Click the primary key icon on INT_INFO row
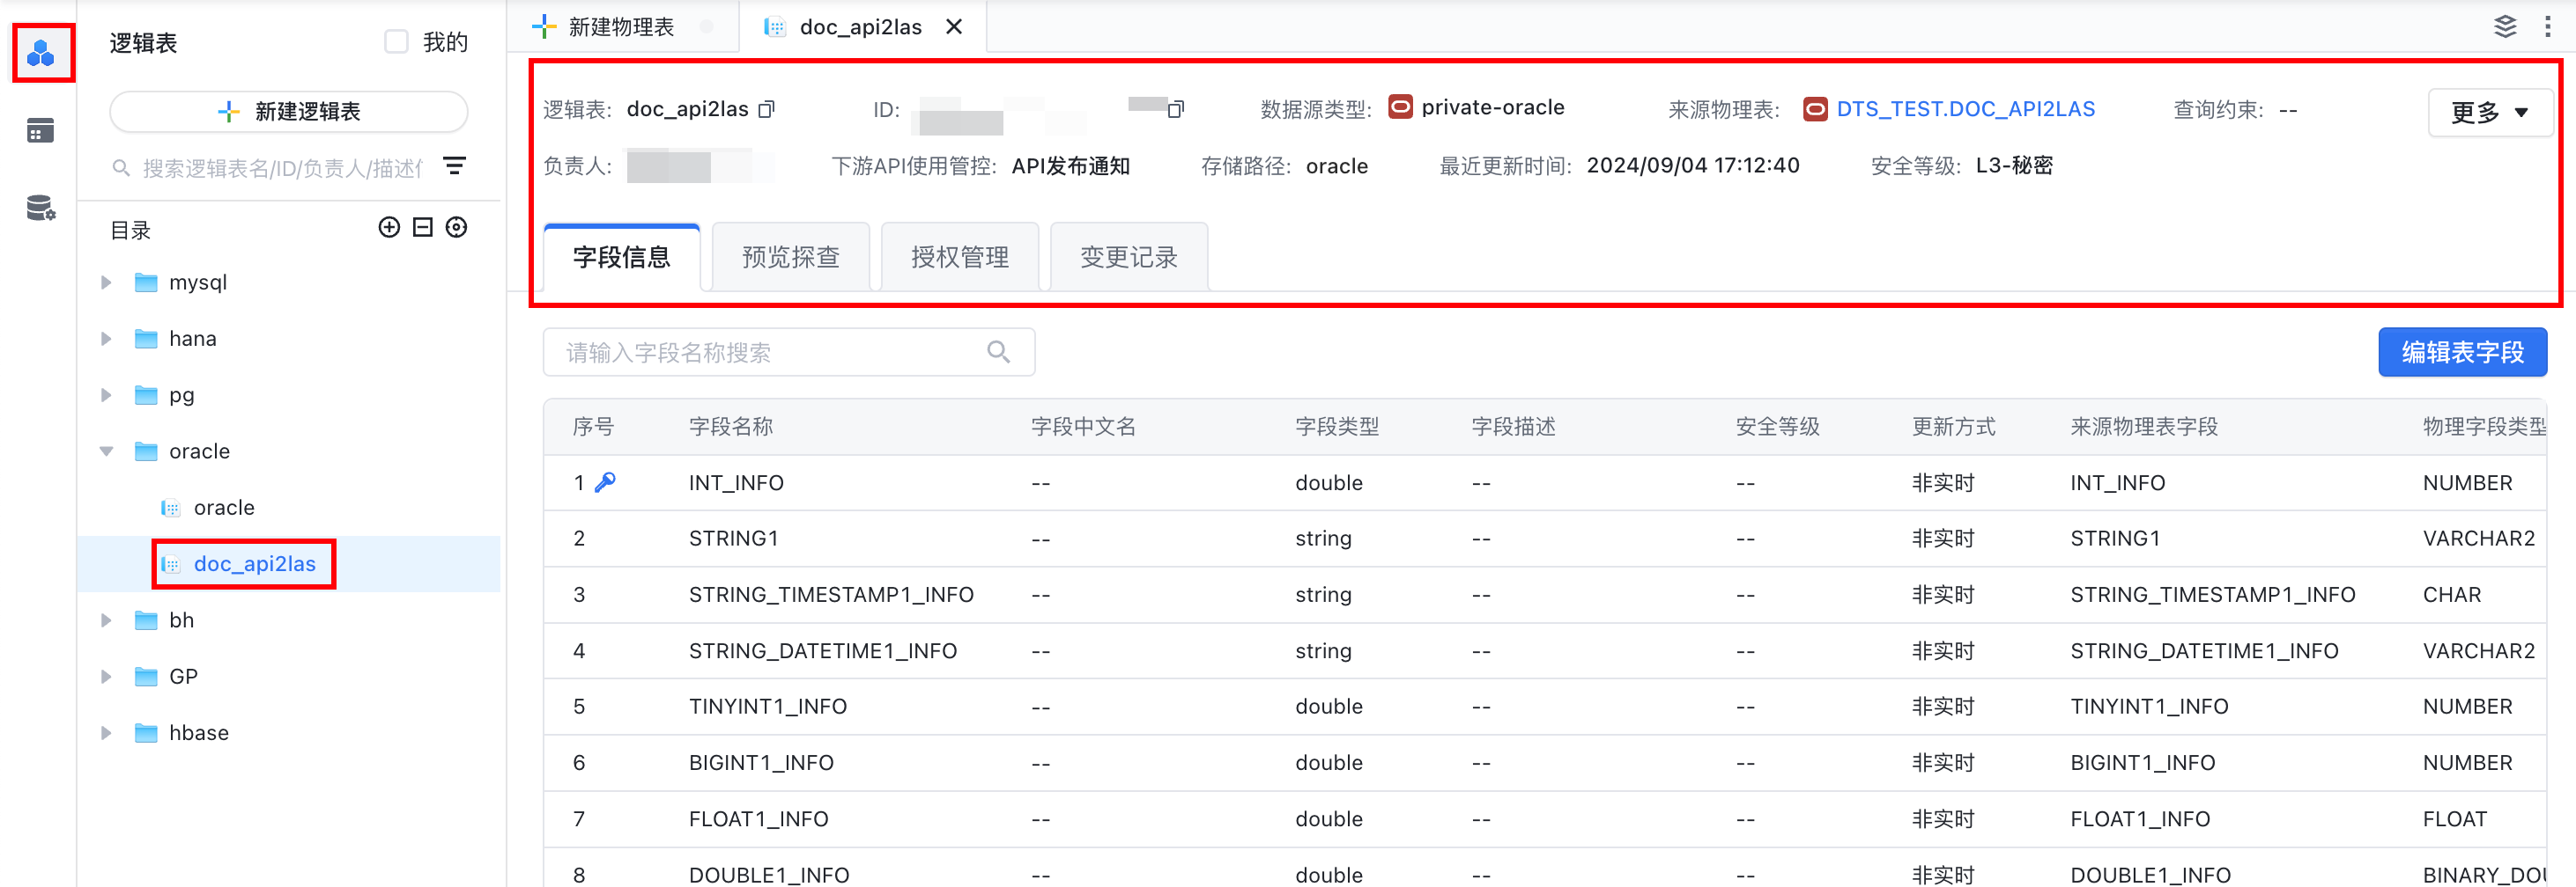Viewport: 2576px width, 887px height. (x=605, y=482)
